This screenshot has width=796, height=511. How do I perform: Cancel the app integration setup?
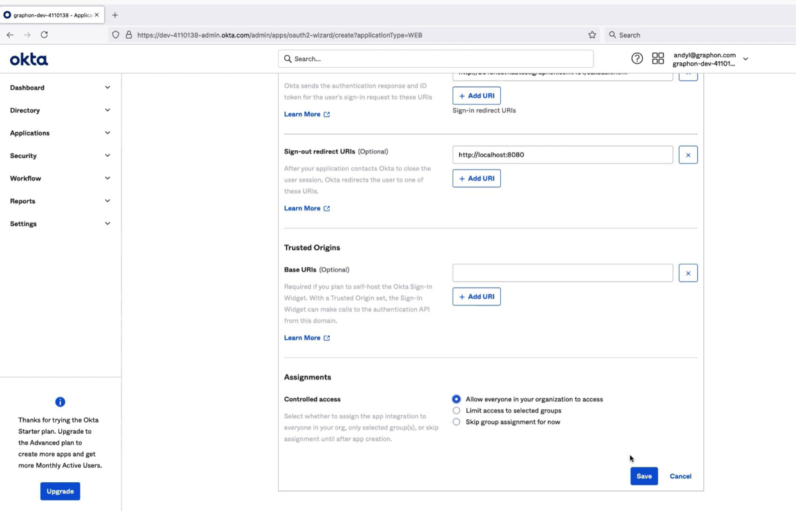click(x=680, y=476)
